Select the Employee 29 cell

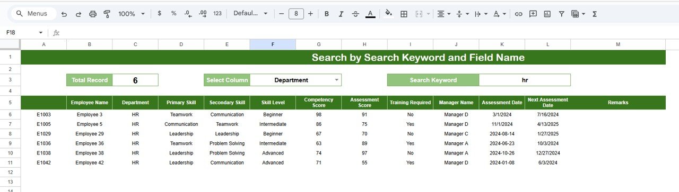click(x=89, y=134)
